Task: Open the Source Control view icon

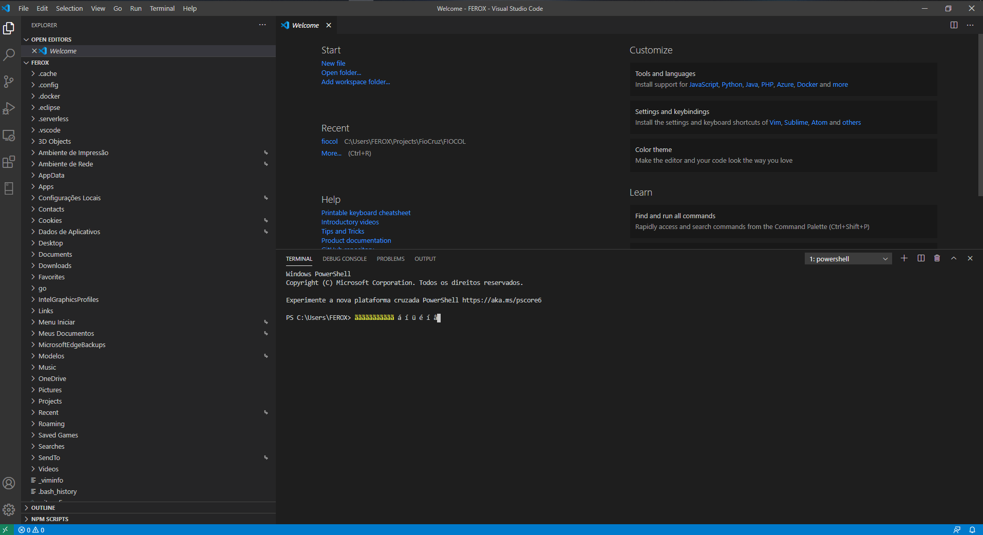Action: (x=9, y=82)
